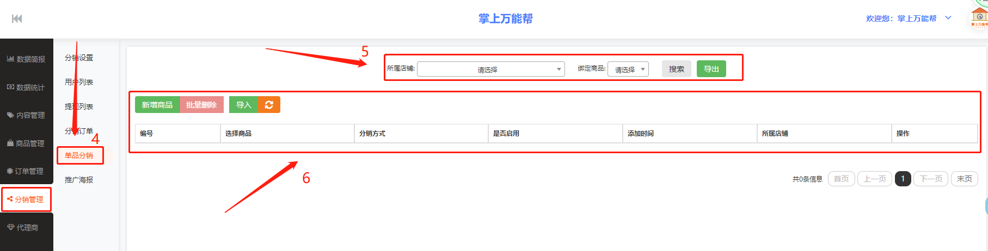This screenshot has height=251, width=988.
Task: Expand the 绑定商品 dropdown
Action: click(x=628, y=70)
